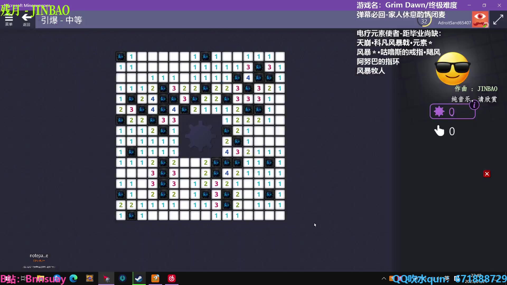Viewport: 507px width, 285px height.
Task: Toggle fullscreen with the diagonal arrows icon
Action: click(498, 20)
